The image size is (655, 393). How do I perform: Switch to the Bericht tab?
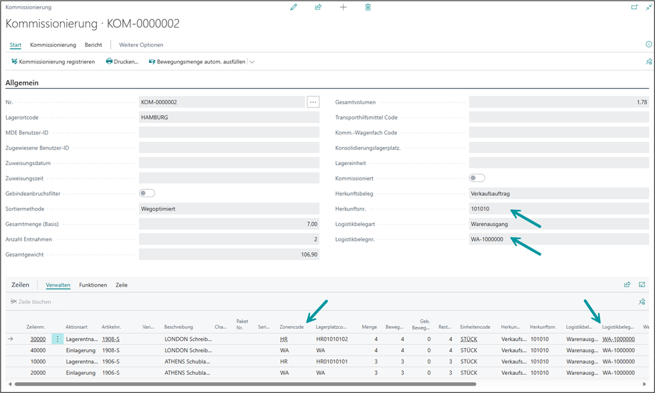[x=93, y=45]
